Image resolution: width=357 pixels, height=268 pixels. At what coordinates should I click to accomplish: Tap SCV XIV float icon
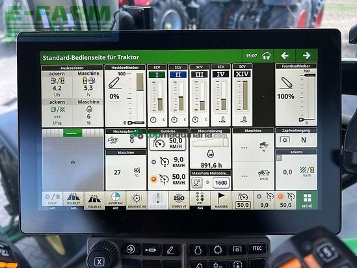[x=244, y=119]
